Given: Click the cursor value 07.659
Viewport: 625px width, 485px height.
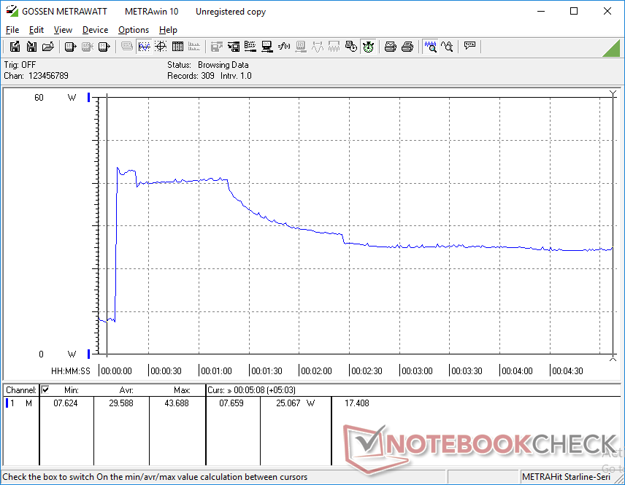Looking at the screenshot, I should coord(231,403).
